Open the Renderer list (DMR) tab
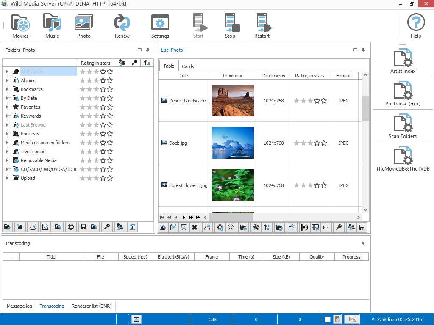 (92, 306)
